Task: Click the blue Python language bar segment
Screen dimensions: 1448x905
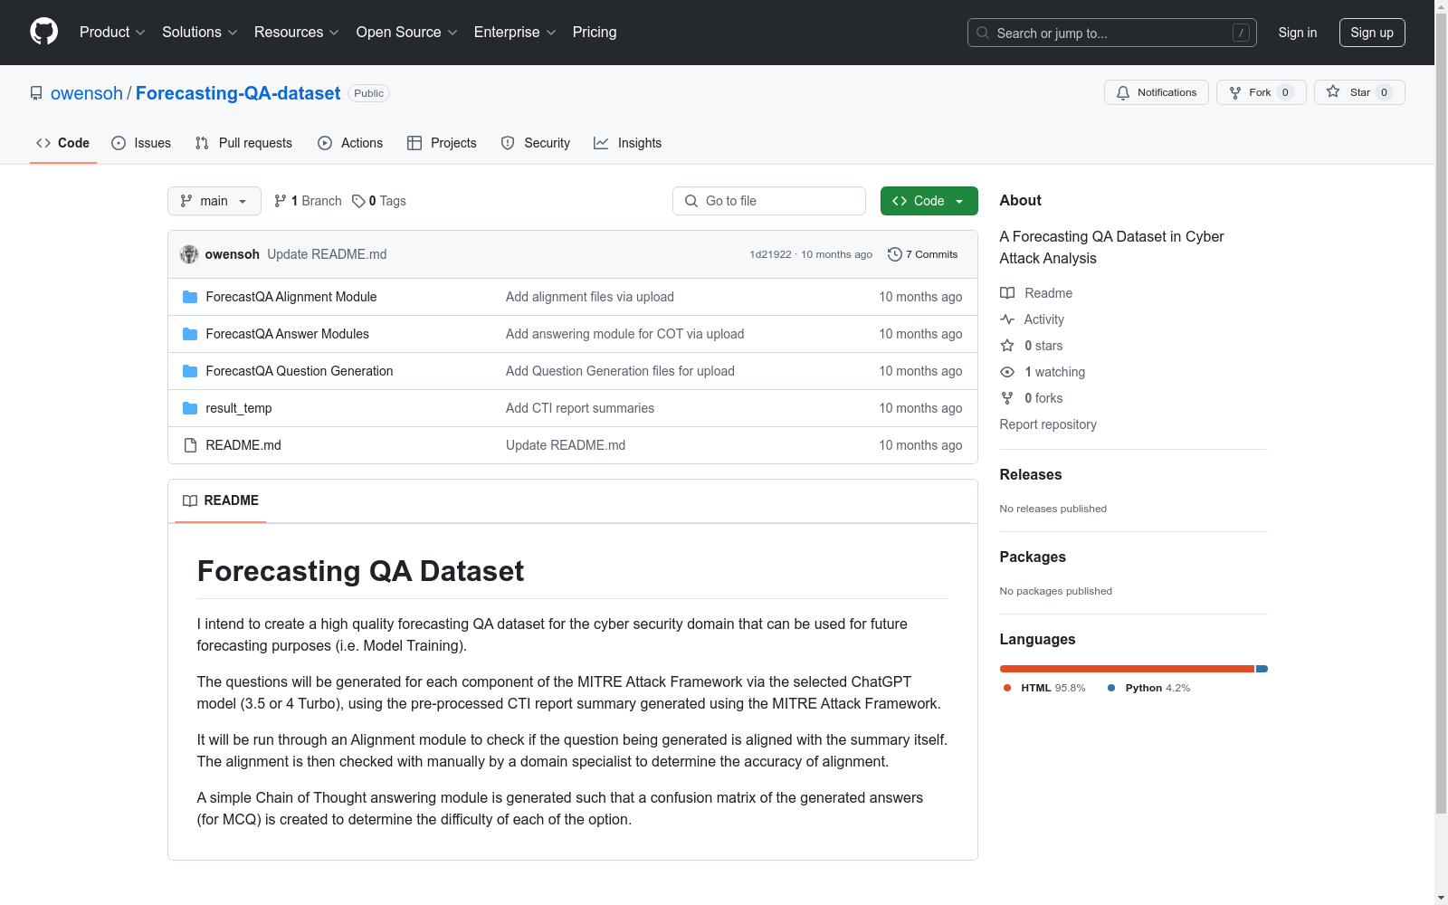Action: tap(1262, 669)
